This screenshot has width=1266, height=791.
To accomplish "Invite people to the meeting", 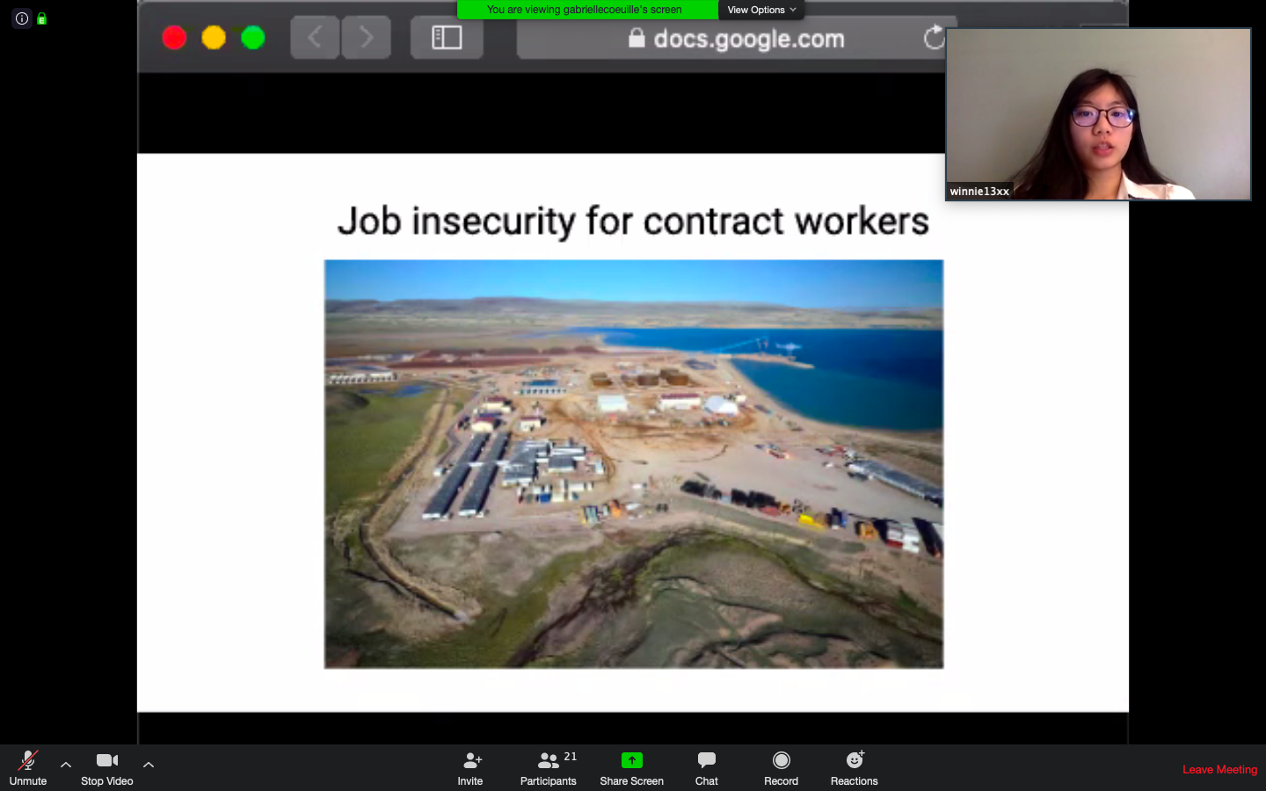I will [470, 768].
